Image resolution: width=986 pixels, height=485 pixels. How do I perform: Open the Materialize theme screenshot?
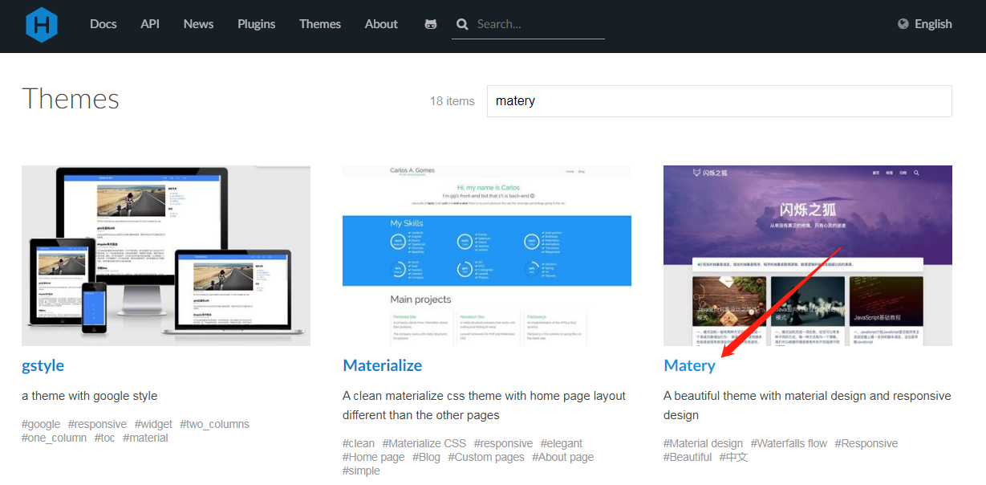point(486,255)
